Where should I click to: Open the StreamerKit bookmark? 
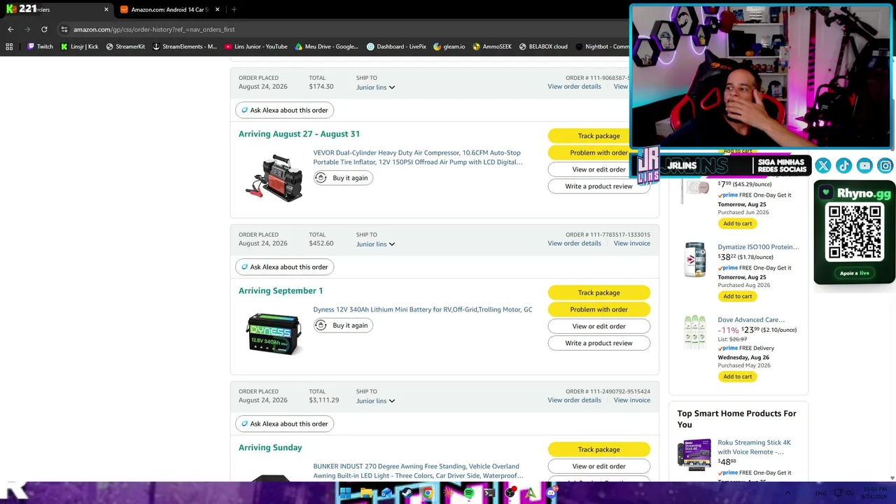click(x=125, y=47)
